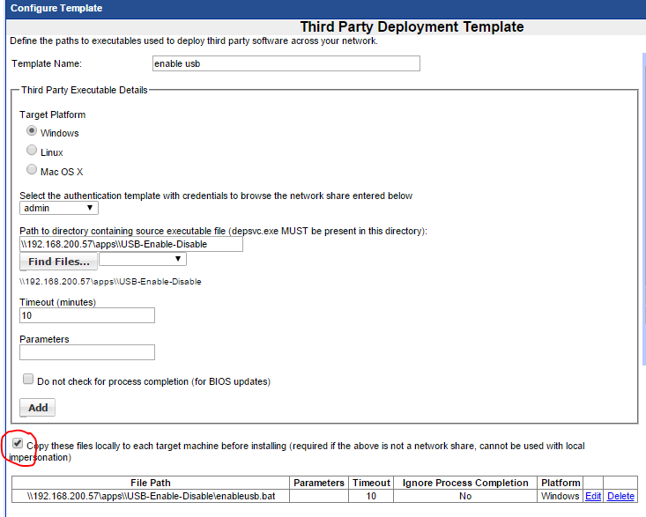Click the Ignore Process Completion column header
The image size is (646, 517).
pyautogui.click(x=465, y=483)
